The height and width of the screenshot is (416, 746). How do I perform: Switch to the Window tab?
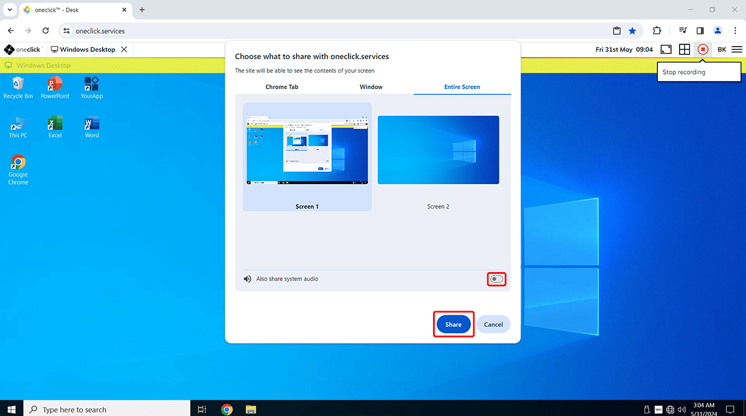pyautogui.click(x=371, y=87)
